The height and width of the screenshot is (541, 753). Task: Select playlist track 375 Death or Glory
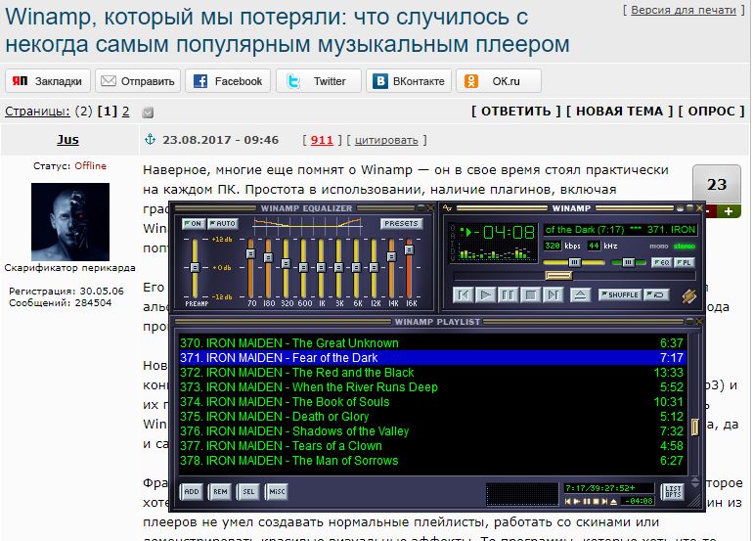(431, 416)
